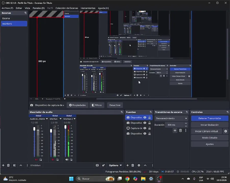Show hidden system tray icons chevron
Viewport: 230px width, 183px height.
[x=183, y=179]
